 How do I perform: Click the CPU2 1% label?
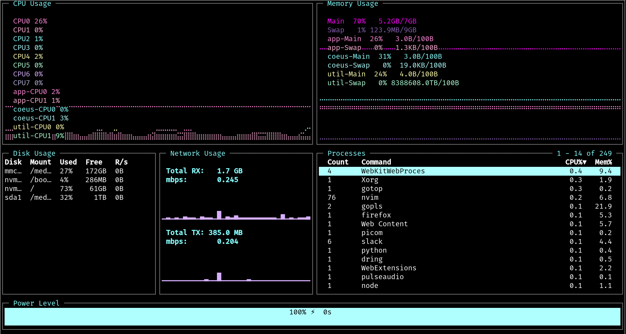click(28, 39)
